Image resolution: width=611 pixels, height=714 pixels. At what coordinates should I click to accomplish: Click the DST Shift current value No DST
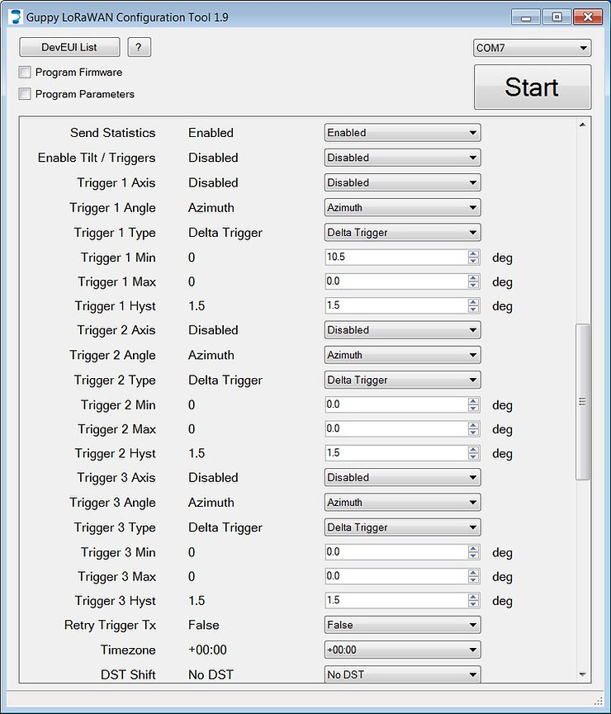211,674
